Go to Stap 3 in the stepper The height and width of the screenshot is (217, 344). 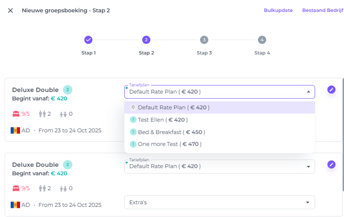(204, 40)
